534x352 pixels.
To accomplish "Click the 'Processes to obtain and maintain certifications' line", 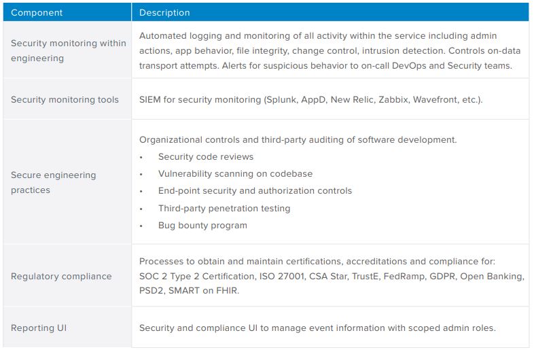I will [317, 261].
